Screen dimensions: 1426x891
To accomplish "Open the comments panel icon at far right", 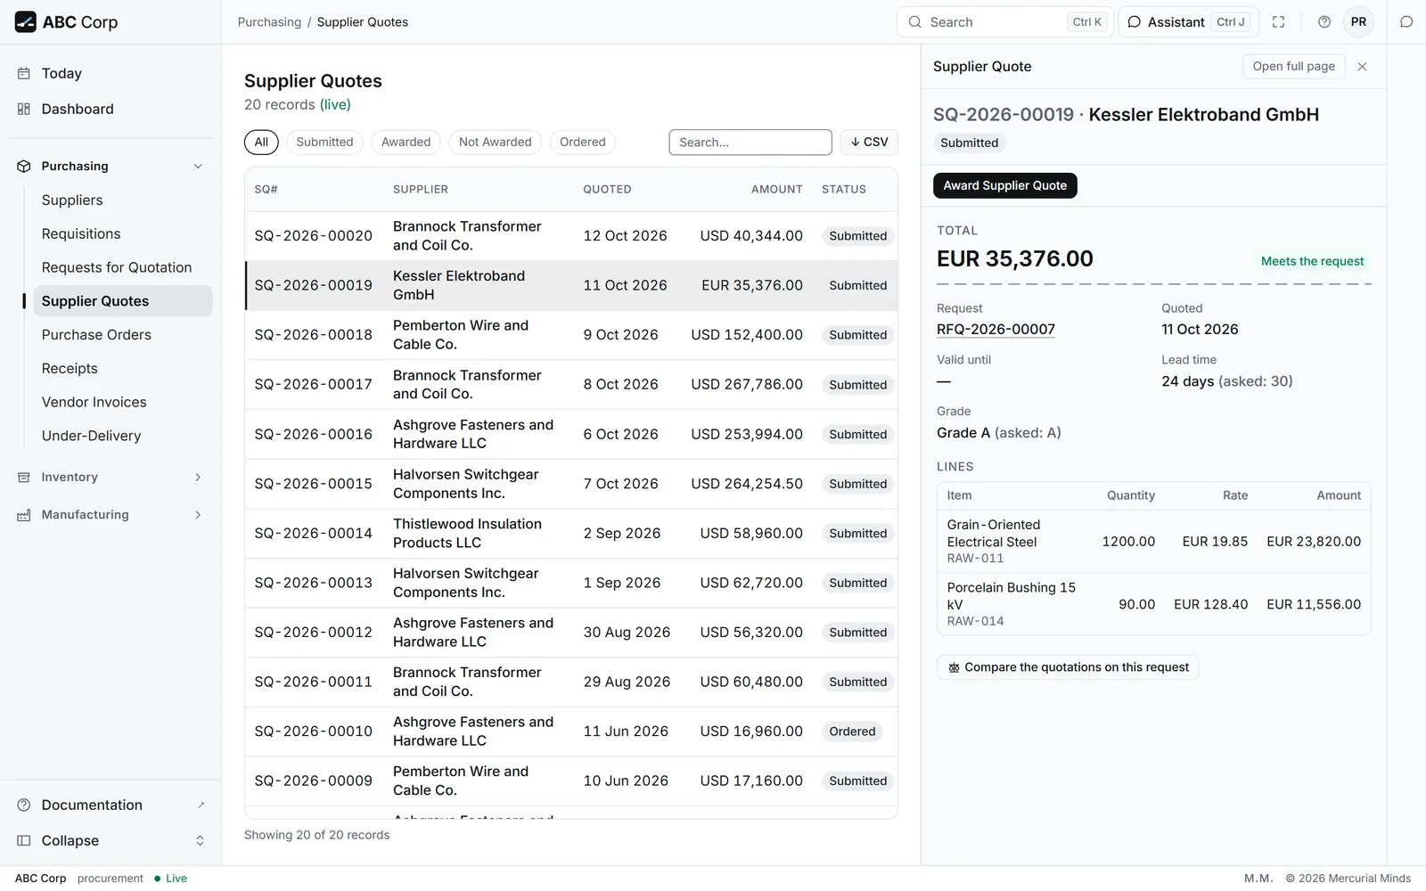I will coord(1406,22).
